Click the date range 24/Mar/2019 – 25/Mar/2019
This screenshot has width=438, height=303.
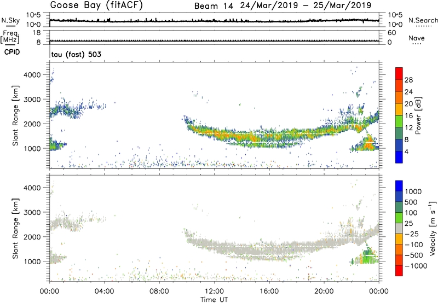tap(306, 5)
